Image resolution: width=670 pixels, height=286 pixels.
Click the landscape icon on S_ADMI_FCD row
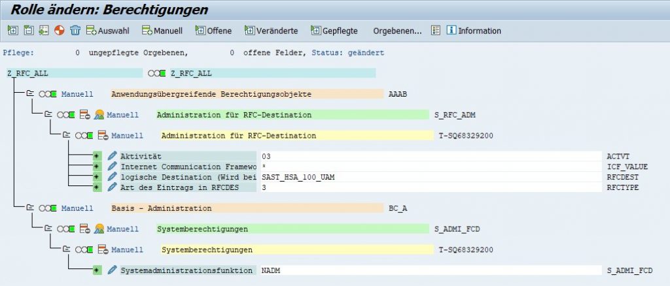(x=99, y=229)
